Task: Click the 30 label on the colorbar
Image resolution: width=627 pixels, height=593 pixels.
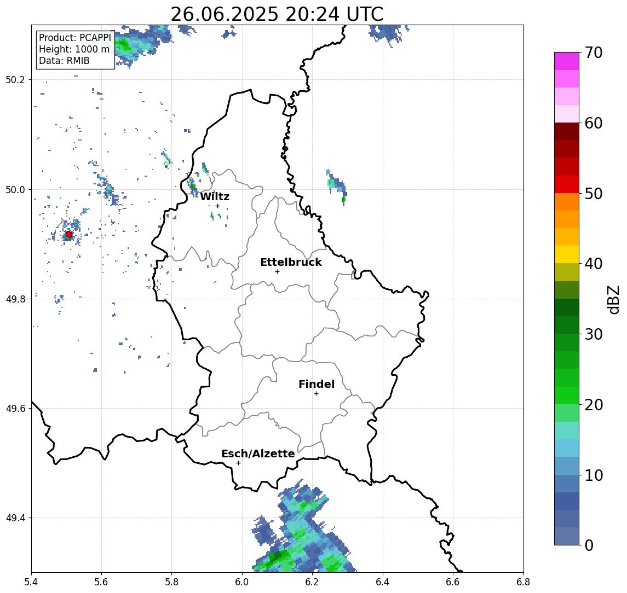Action: click(594, 334)
